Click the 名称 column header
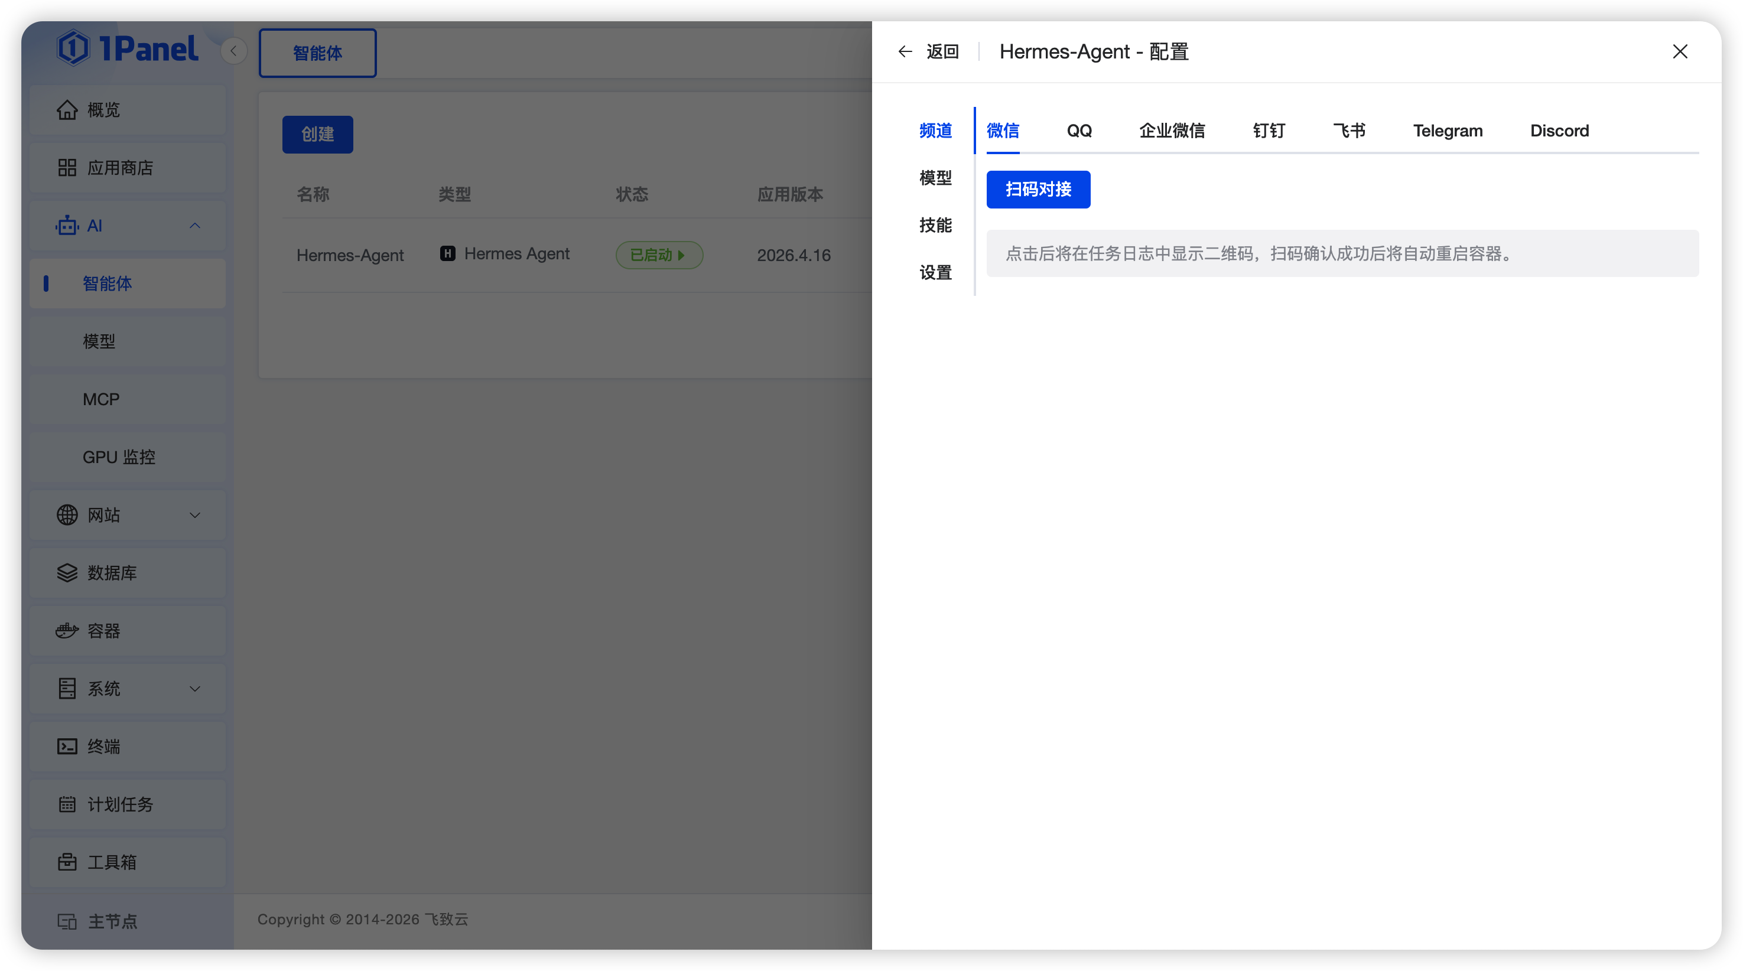The image size is (1743, 971). pyautogui.click(x=313, y=195)
